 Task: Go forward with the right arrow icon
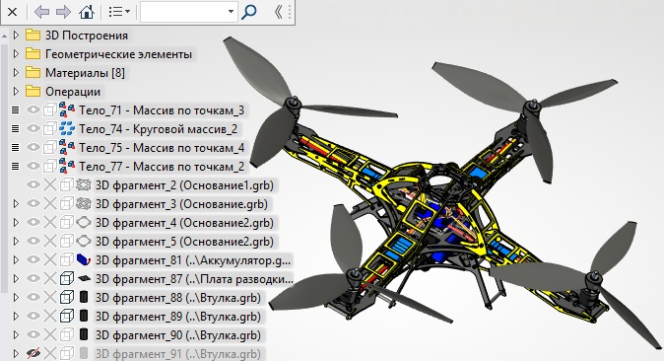pyautogui.click(x=63, y=12)
